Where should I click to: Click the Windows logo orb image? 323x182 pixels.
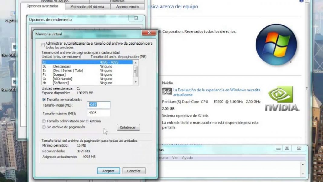point(276,45)
